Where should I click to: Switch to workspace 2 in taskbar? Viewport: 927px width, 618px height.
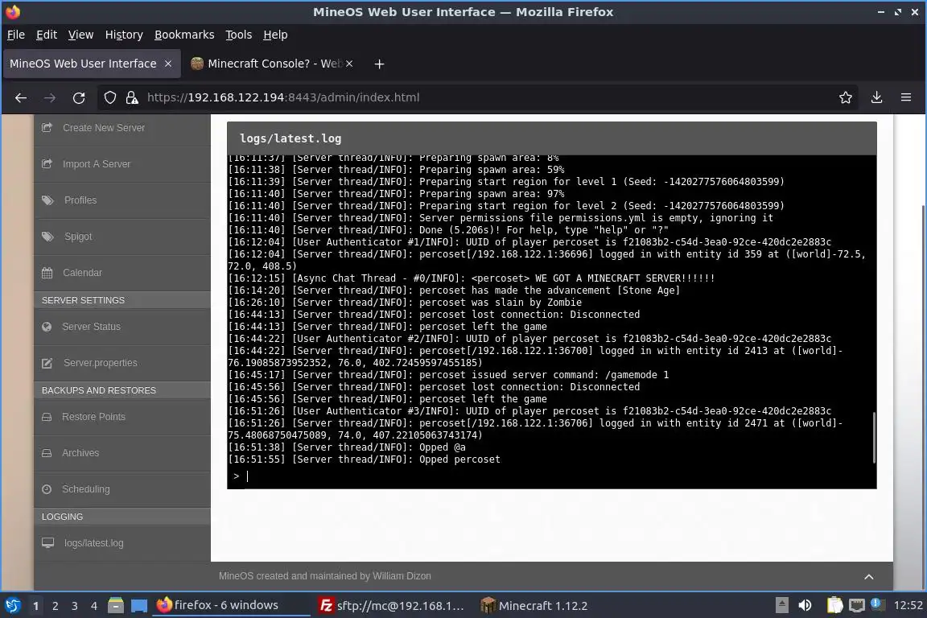click(55, 606)
